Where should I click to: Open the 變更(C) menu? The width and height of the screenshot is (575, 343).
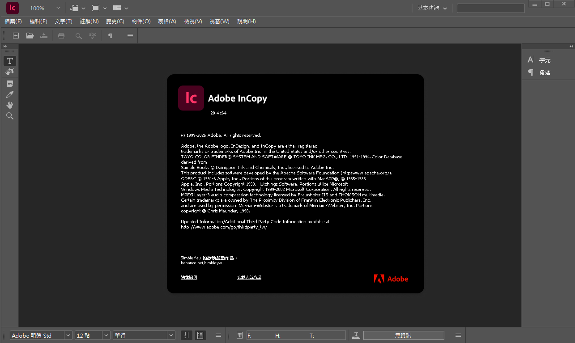115,21
